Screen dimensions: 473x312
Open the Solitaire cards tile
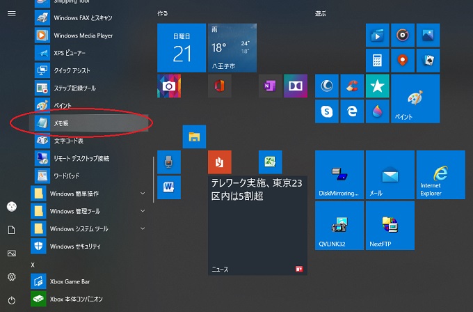428,61
